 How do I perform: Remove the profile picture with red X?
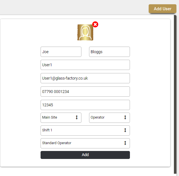95,24
